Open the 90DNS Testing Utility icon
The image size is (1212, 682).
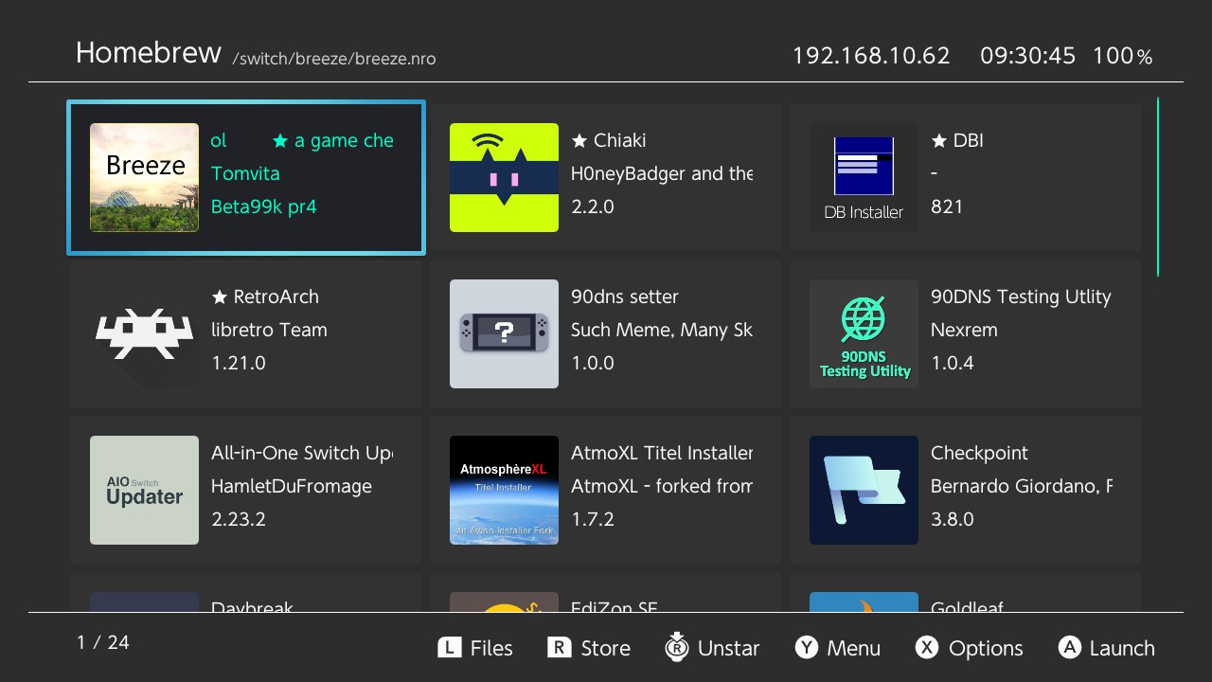(864, 334)
